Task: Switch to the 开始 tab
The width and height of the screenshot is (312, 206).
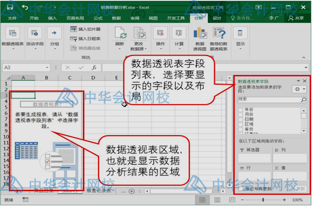Action: (x=34, y=18)
